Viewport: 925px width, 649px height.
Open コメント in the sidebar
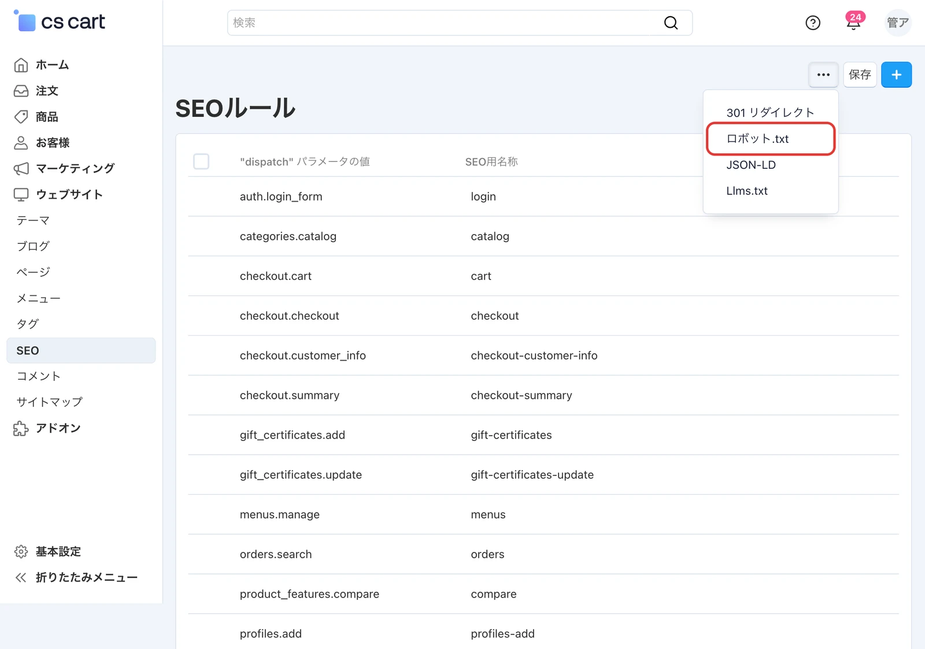pyautogui.click(x=38, y=376)
